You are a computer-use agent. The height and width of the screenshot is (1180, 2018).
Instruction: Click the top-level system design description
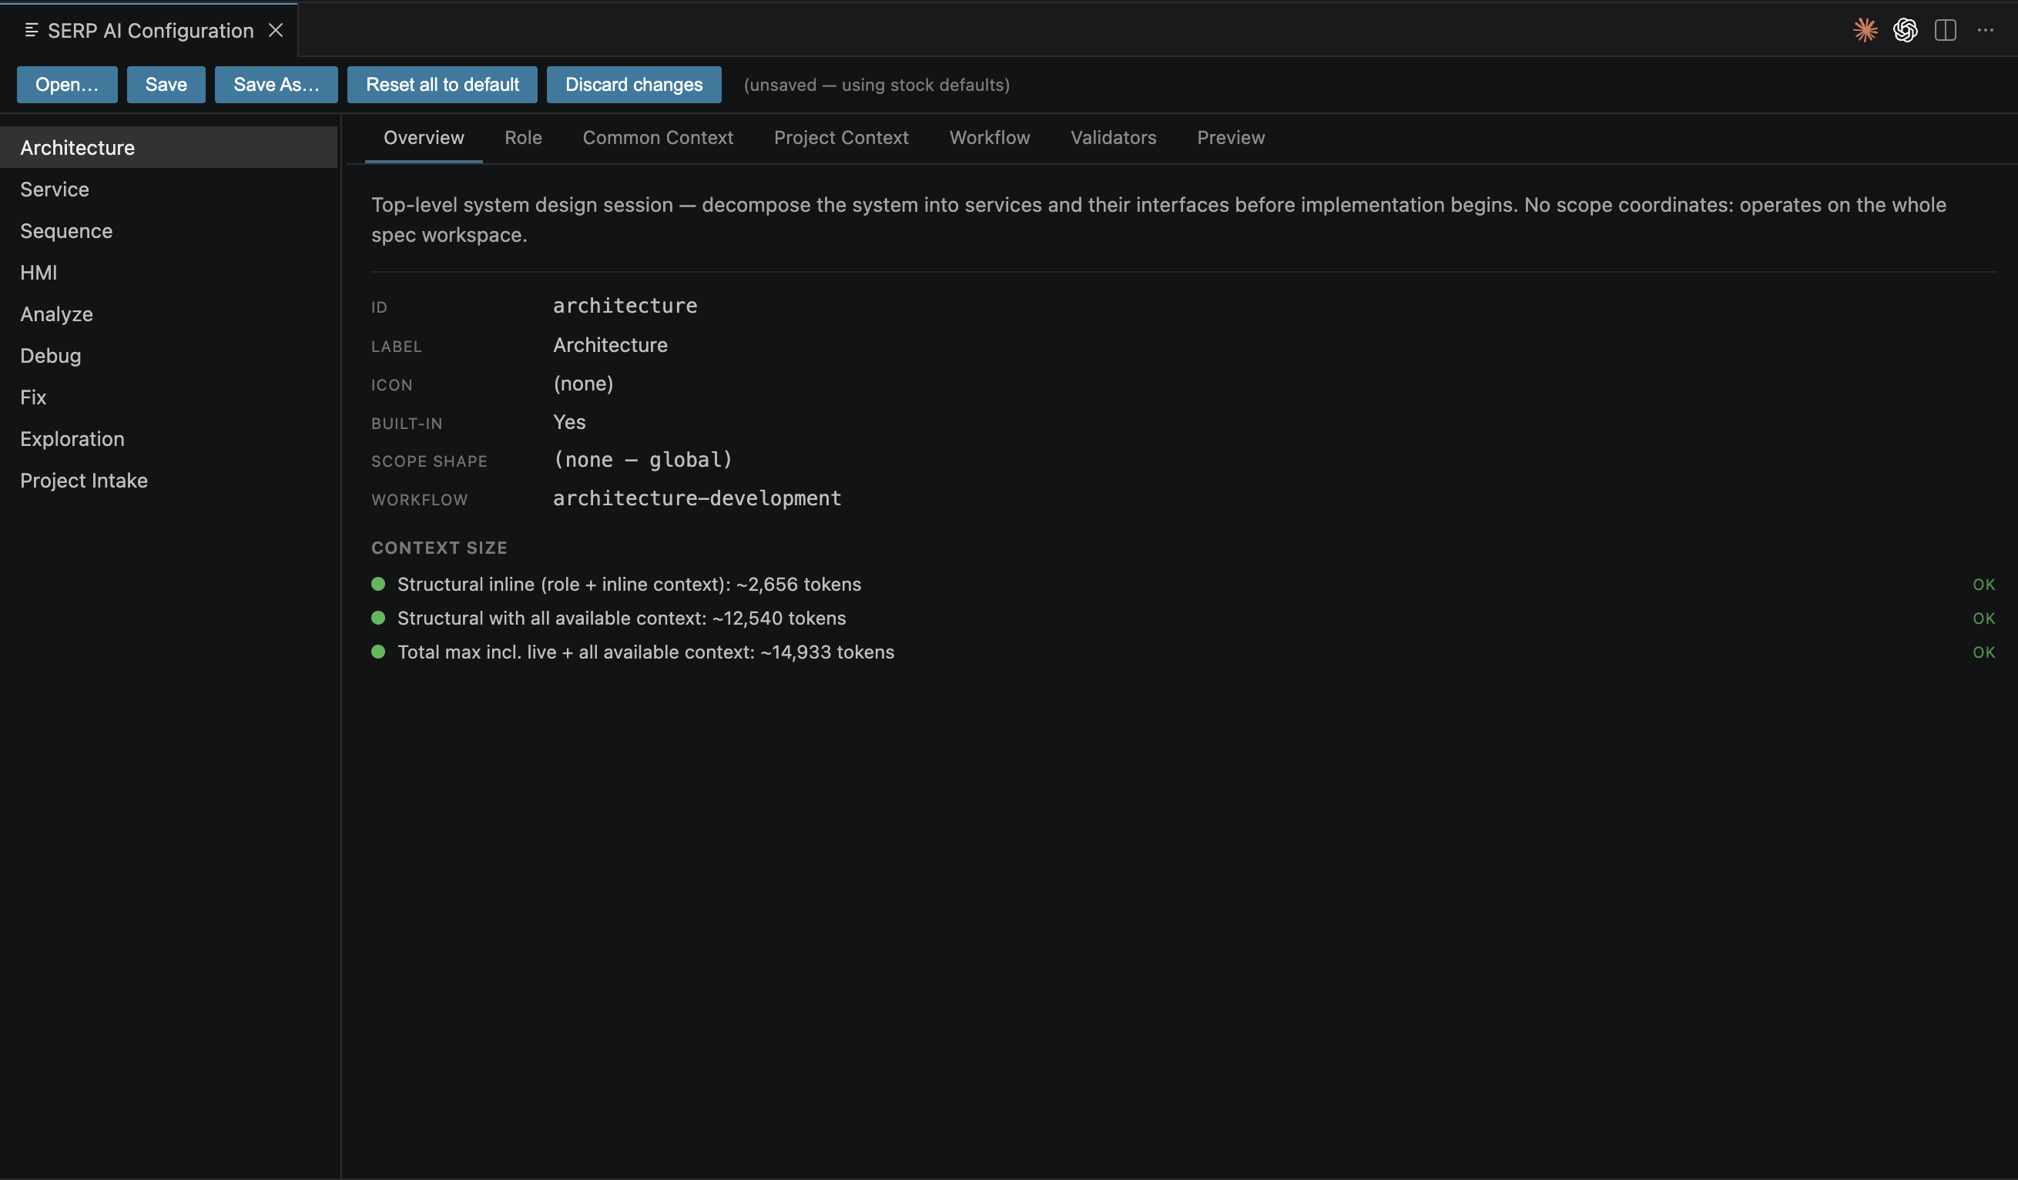(1158, 220)
